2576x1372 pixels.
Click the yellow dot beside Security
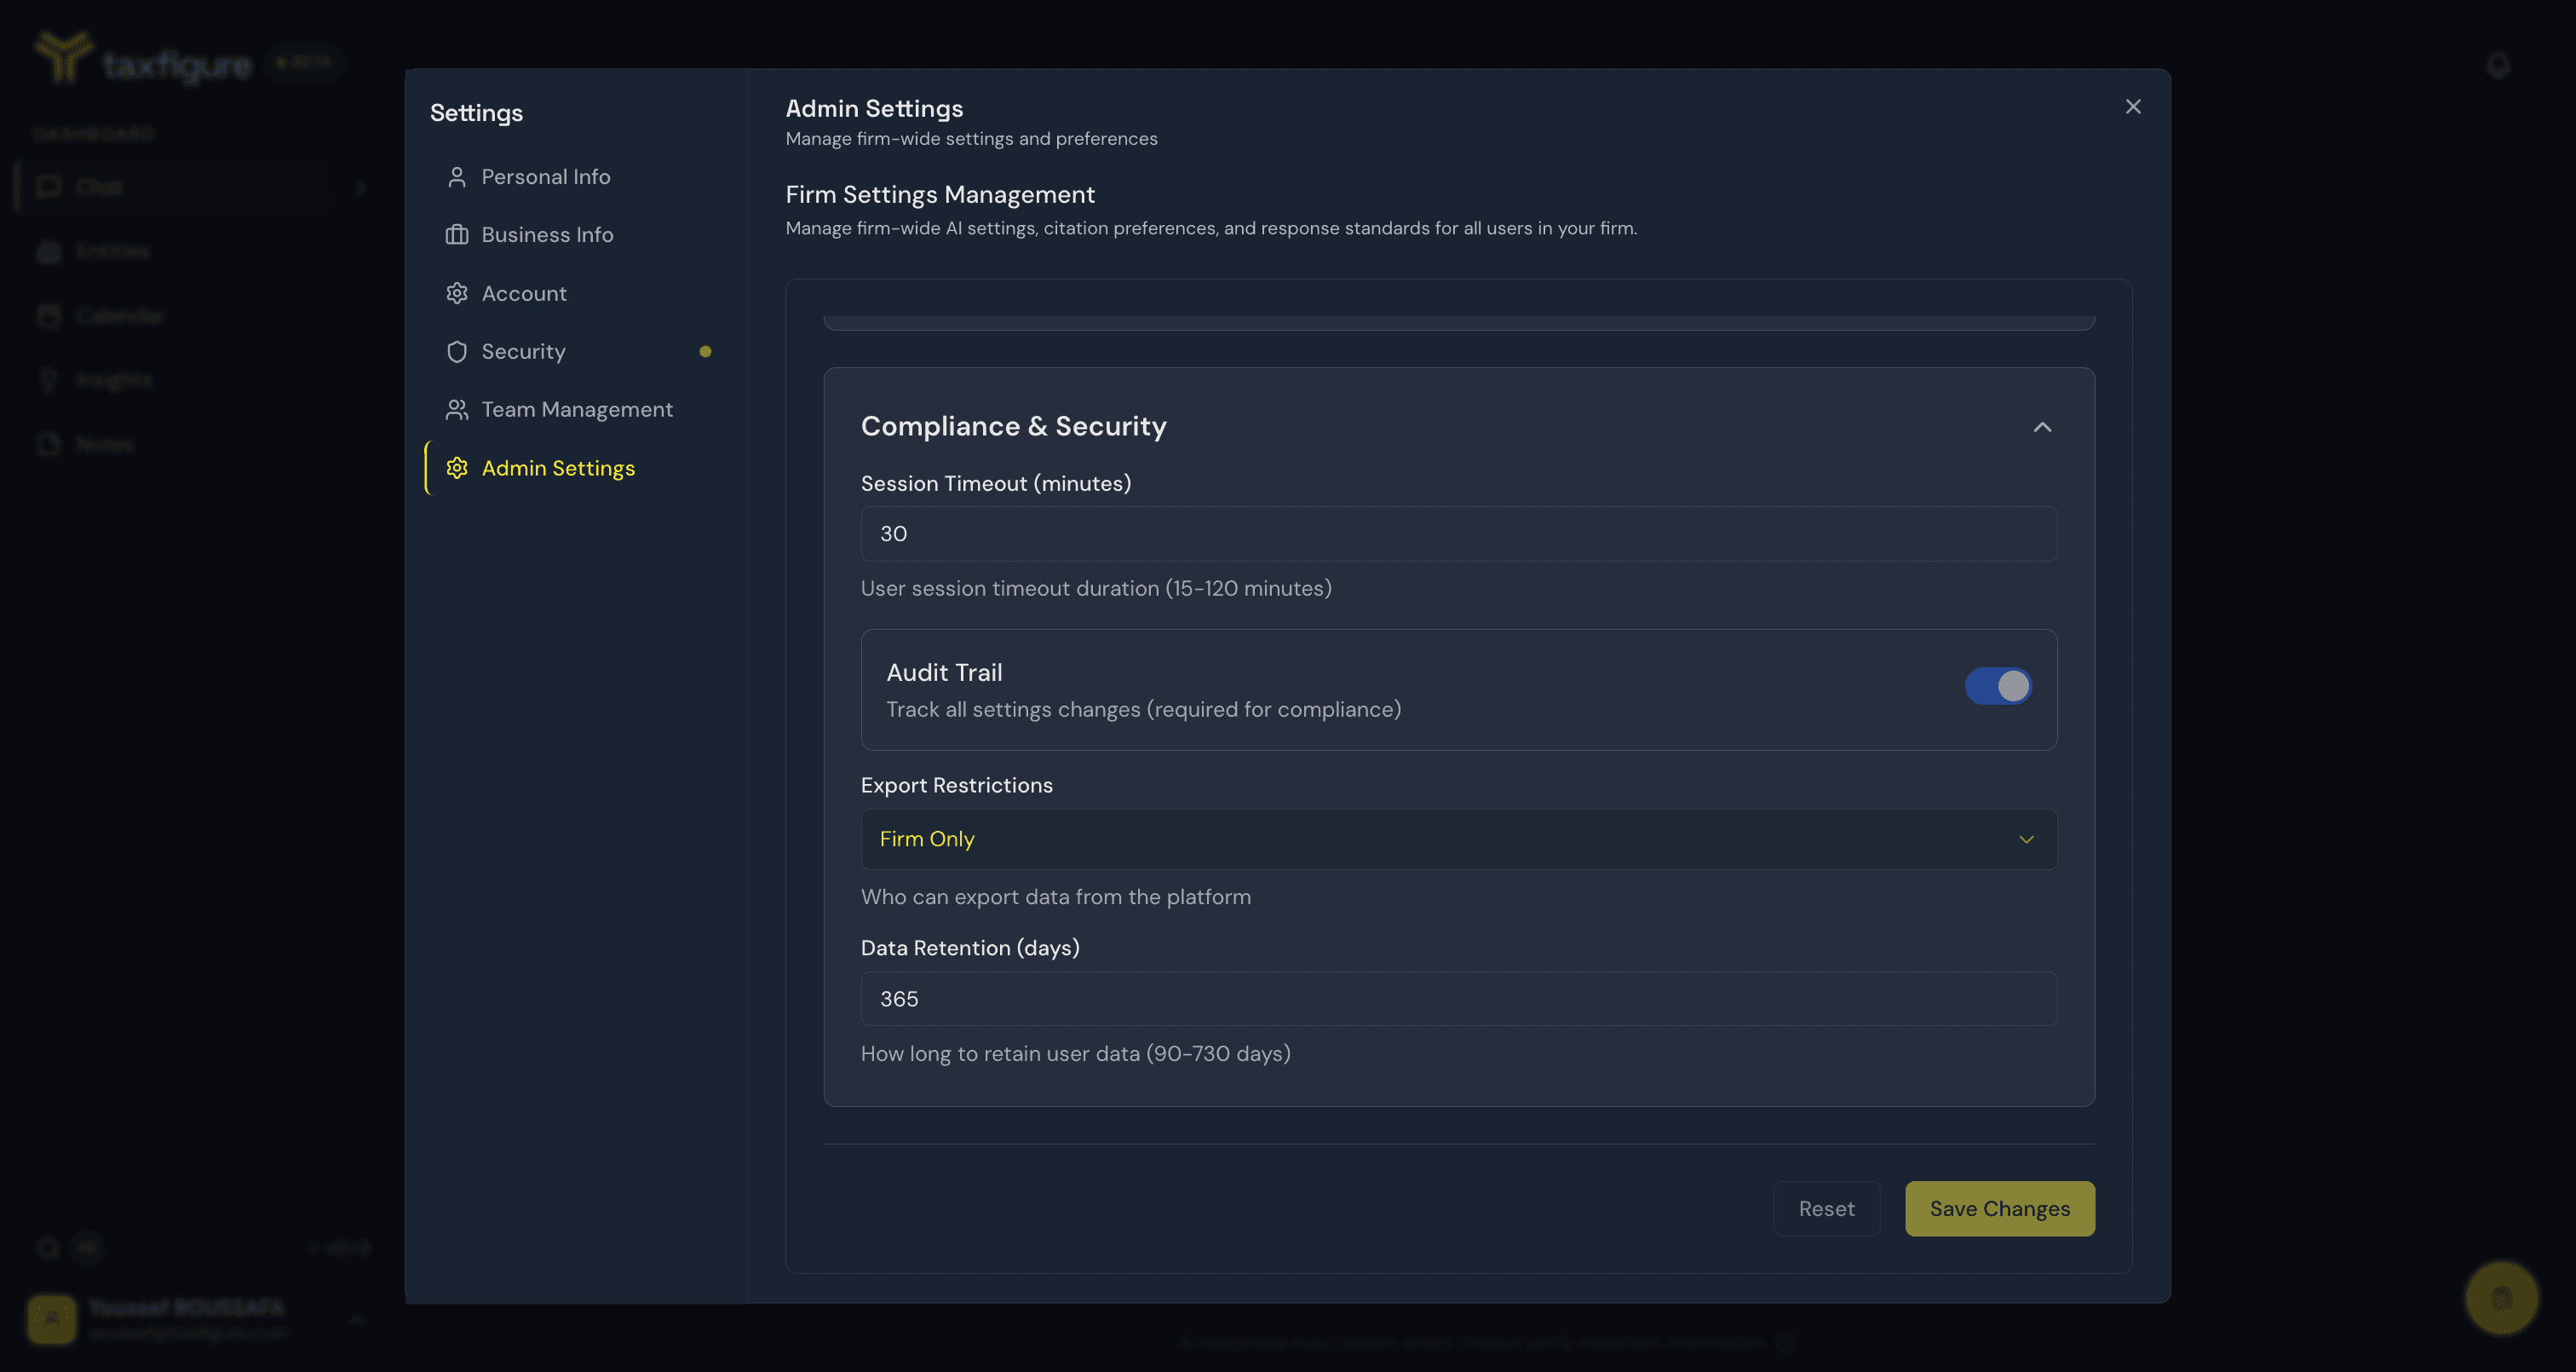coord(705,351)
